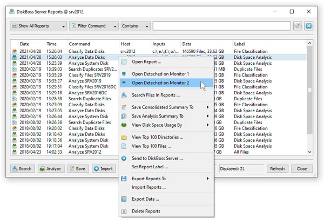Click the Top 100 Directories folder icon
Screen dimensions: 324x219
(x=124, y=137)
